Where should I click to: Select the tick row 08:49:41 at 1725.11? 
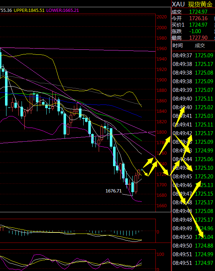point(193,124)
